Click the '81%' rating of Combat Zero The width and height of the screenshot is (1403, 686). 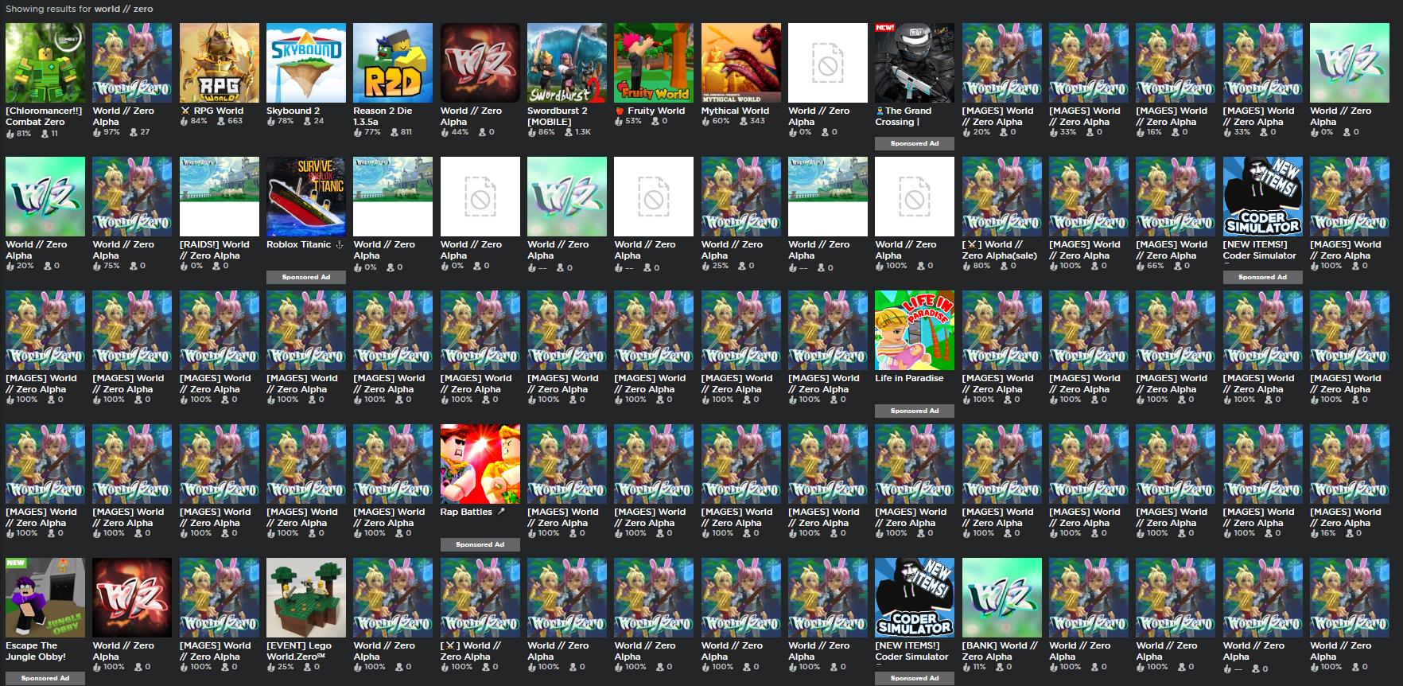[x=24, y=134]
